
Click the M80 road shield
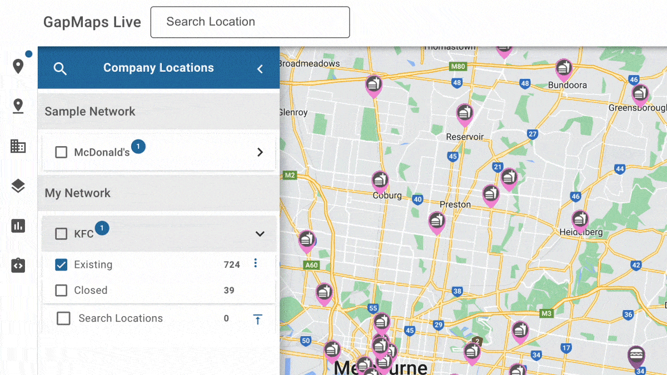(459, 67)
